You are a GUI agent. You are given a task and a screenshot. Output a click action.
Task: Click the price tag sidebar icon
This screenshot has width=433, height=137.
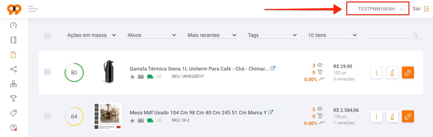pyautogui.click(x=13, y=113)
